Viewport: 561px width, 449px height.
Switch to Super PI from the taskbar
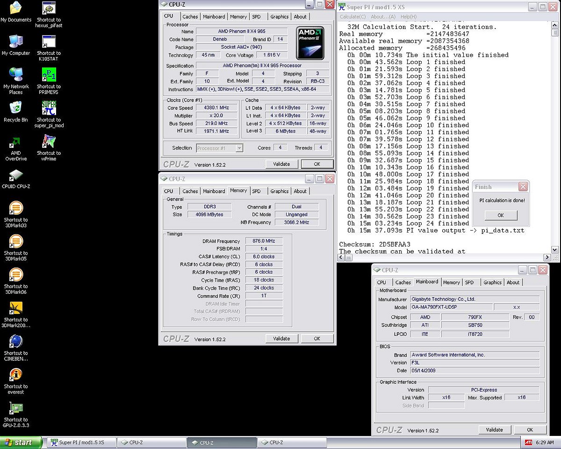click(x=81, y=442)
